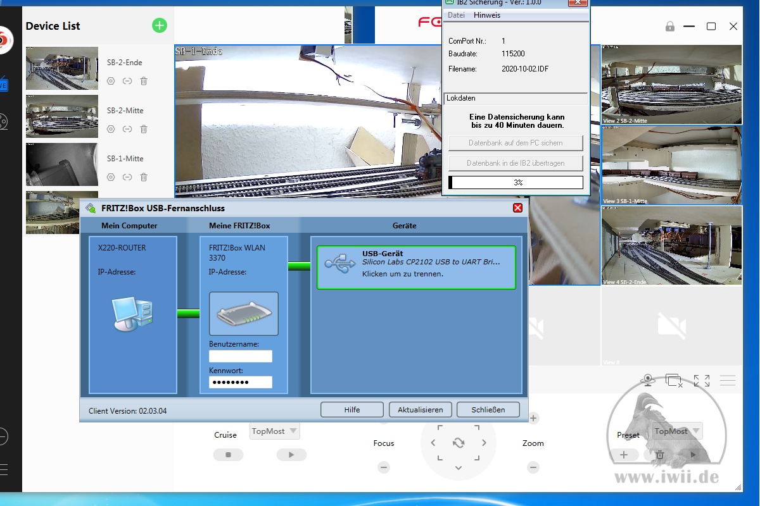
Task: Open the Datei menu in IB2 Sicherung
Action: point(456,15)
